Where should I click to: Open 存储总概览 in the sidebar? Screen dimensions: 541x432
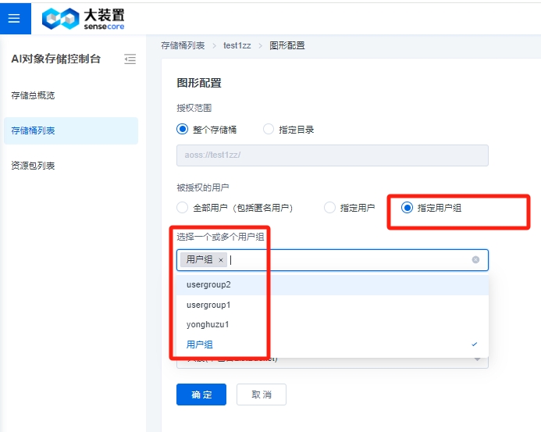(33, 95)
